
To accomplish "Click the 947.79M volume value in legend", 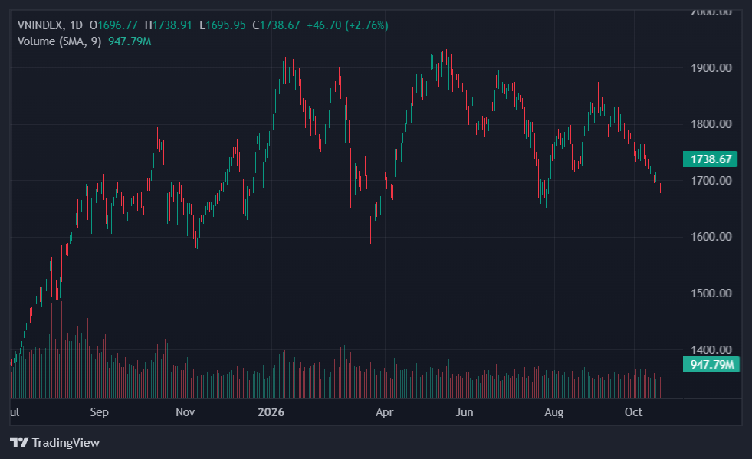I will pyautogui.click(x=130, y=41).
